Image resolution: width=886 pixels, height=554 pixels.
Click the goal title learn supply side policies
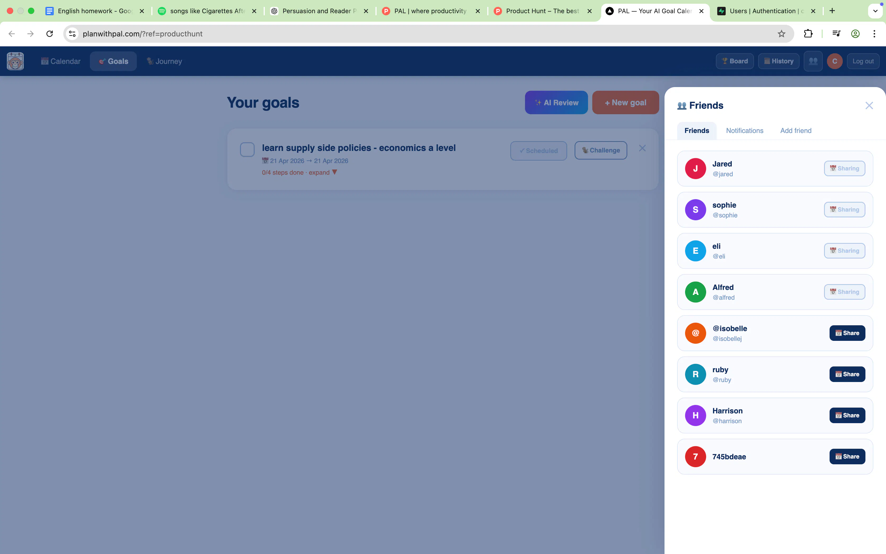[x=359, y=148]
